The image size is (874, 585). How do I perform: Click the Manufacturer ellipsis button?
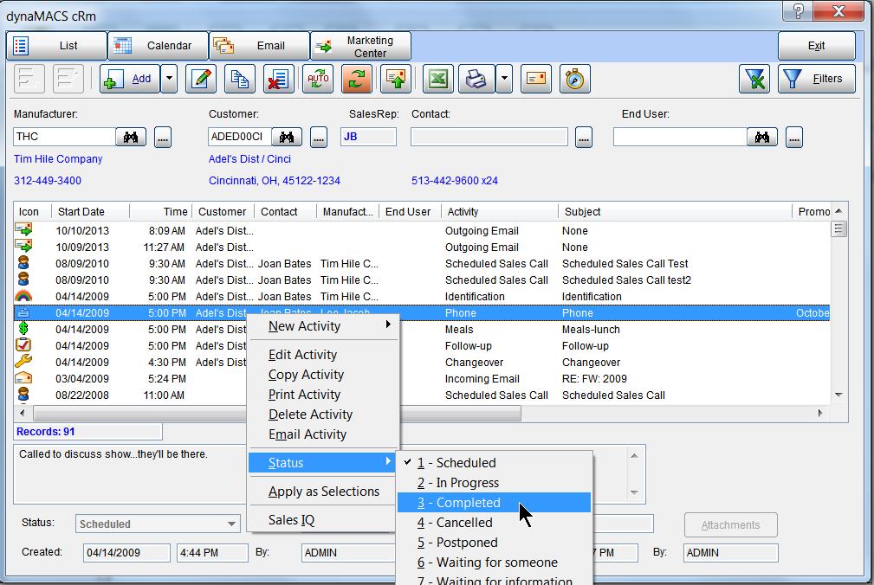[163, 137]
